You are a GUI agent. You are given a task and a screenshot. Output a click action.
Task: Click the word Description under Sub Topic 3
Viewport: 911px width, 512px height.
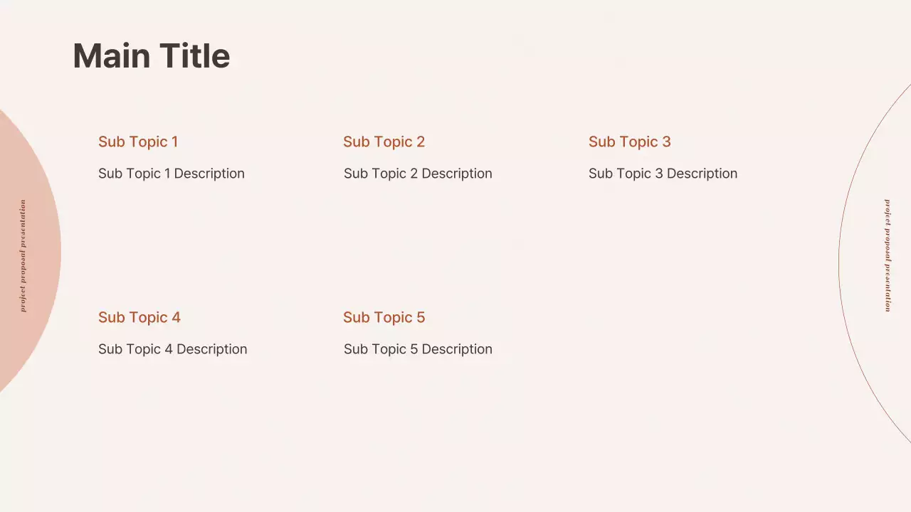(x=702, y=174)
